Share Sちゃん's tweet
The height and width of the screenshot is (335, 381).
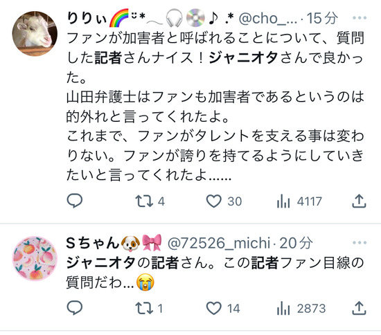pyautogui.click(x=359, y=308)
